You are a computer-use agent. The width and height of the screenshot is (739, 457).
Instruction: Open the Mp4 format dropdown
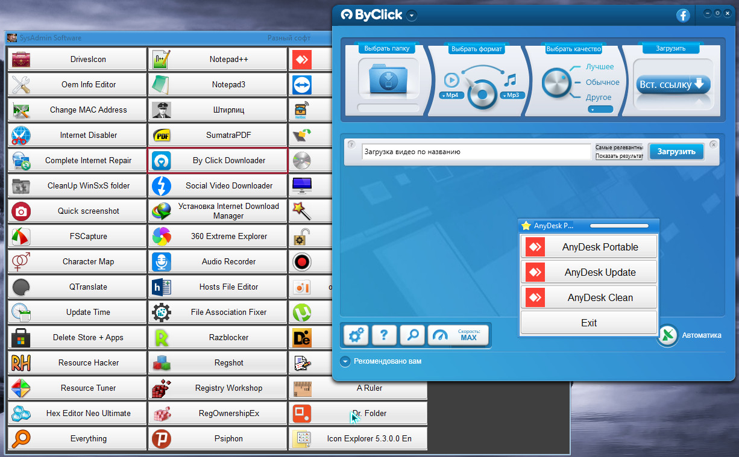451,95
